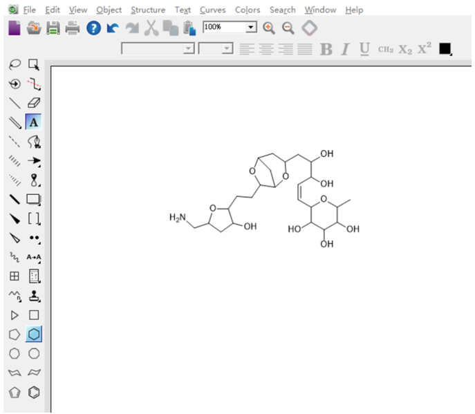The image size is (475, 414).
Task: Create a new document with purple icon
Action: click(x=15, y=28)
